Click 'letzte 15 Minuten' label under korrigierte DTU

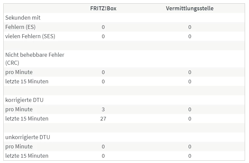27,119
